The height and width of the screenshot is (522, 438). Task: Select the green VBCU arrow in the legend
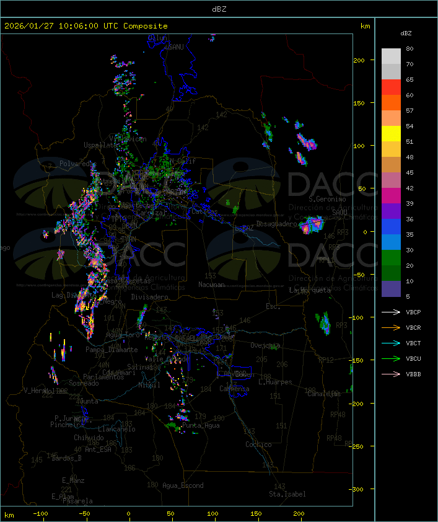[391, 358]
